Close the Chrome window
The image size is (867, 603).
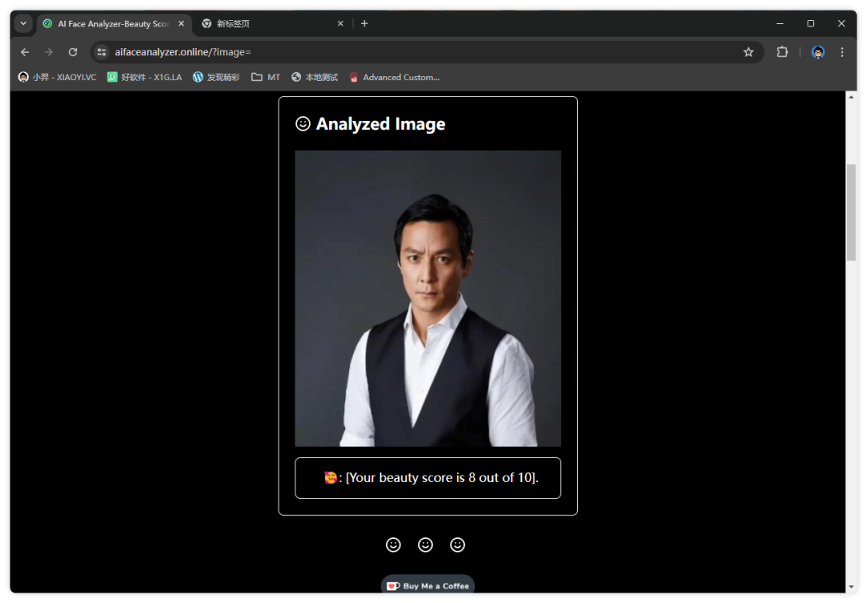841,24
